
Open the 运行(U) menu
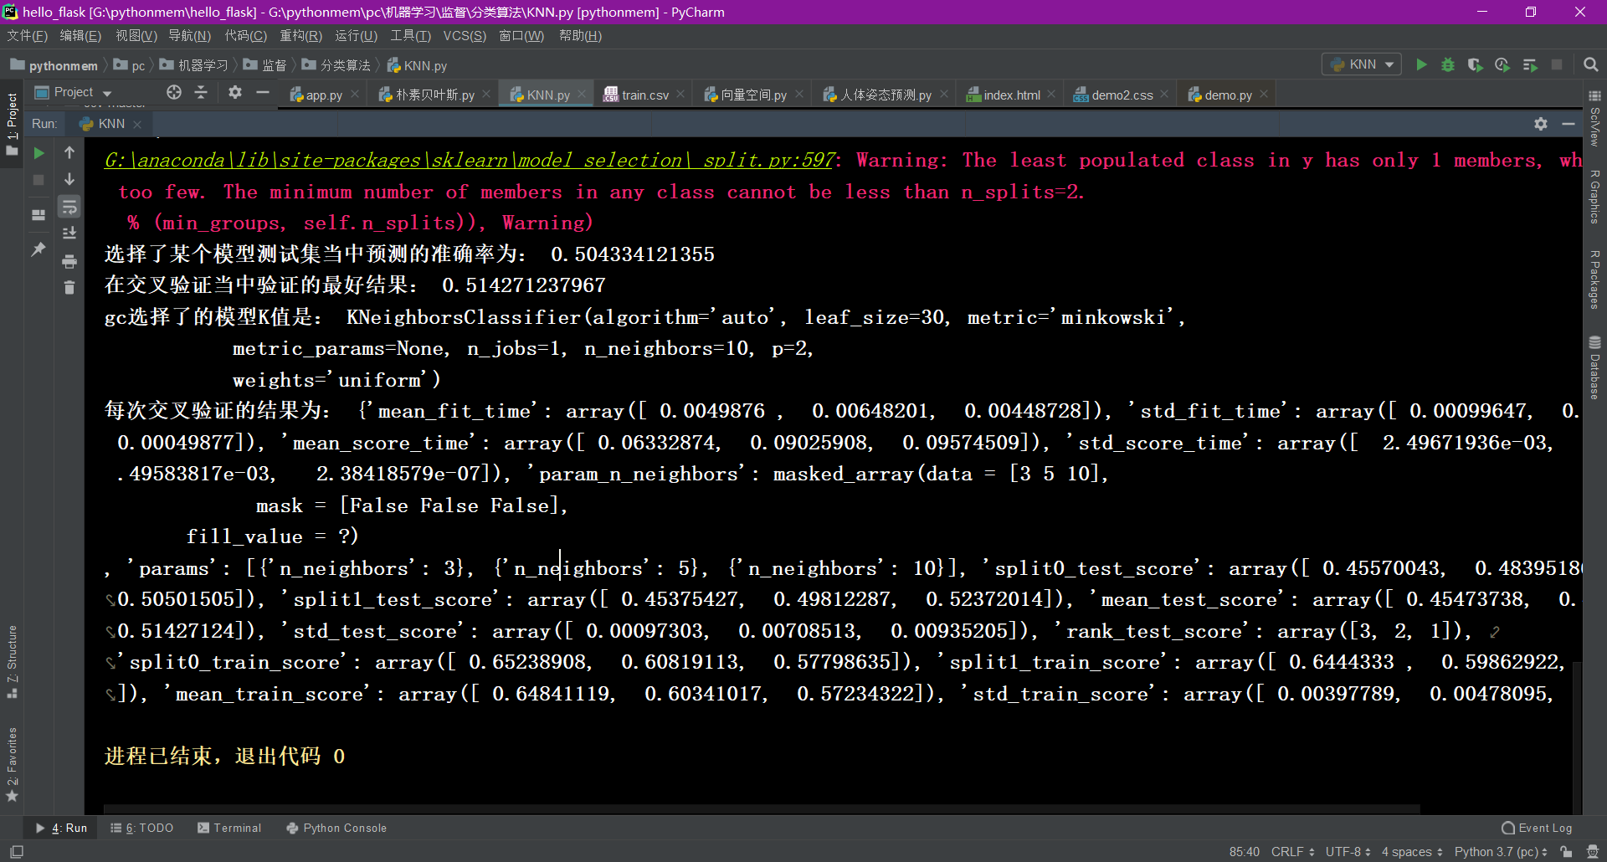[x=357, y=36]
